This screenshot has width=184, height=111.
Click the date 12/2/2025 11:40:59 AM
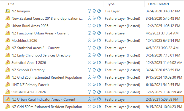pyautogui.click(x=164, y=92)
